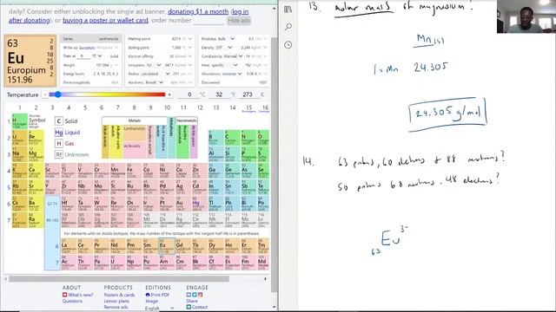Click the Gold (Au) element cell
The height and width of the screenshot is (312, 556).
pyautogui.click(x=182, y=204)
